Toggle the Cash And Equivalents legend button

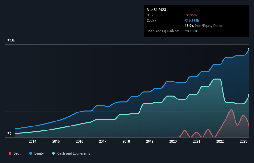point(71,154)
